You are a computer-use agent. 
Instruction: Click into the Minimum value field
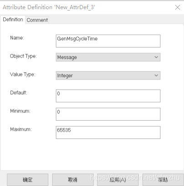pos(108,114)
